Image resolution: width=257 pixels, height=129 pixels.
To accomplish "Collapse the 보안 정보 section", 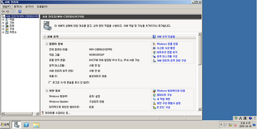I will [47, 91].
